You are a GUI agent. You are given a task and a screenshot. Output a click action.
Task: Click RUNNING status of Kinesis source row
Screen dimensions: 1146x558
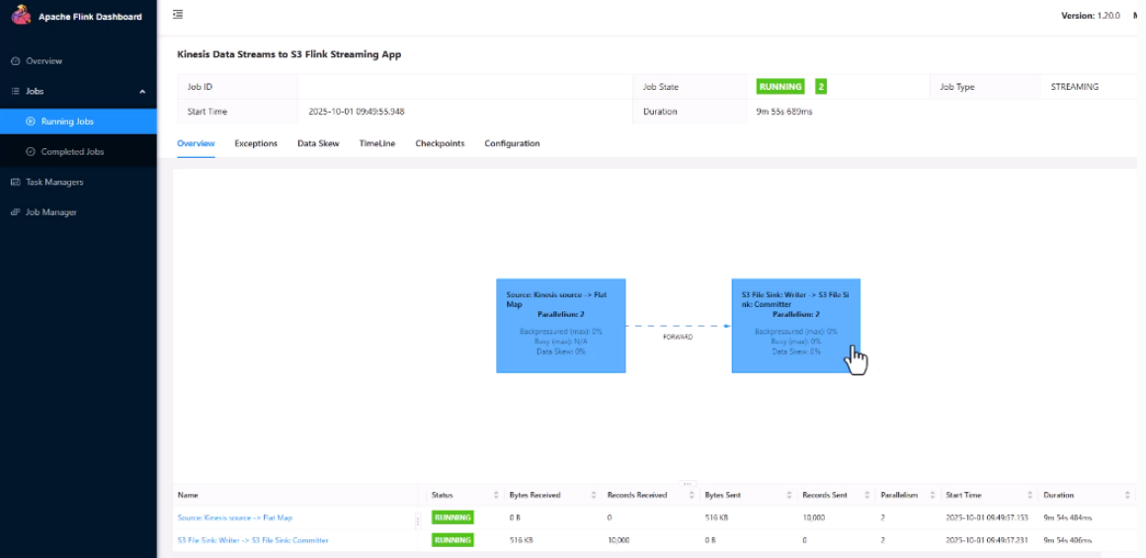click(x=452, y=518)
